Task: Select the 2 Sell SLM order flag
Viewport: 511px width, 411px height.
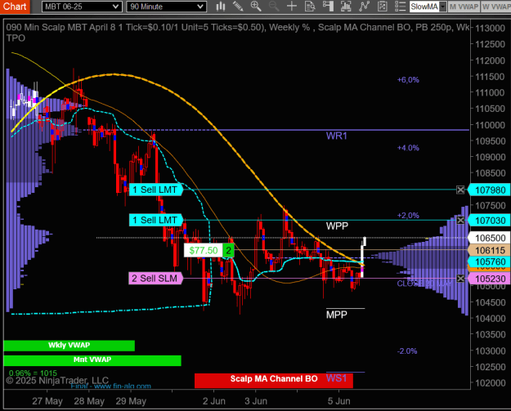Action: point(155,279)
